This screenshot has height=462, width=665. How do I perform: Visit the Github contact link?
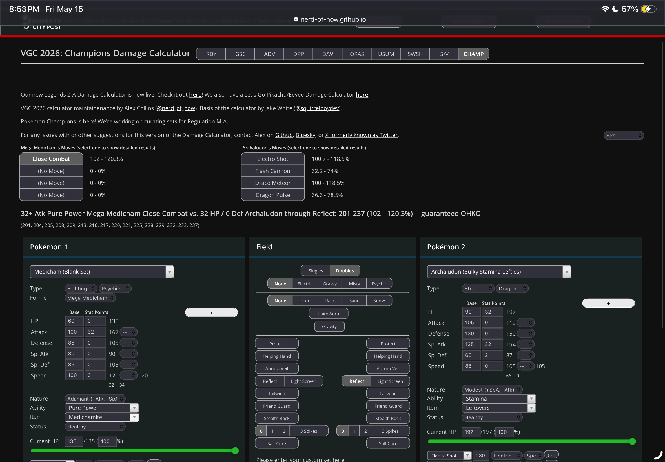284,135
